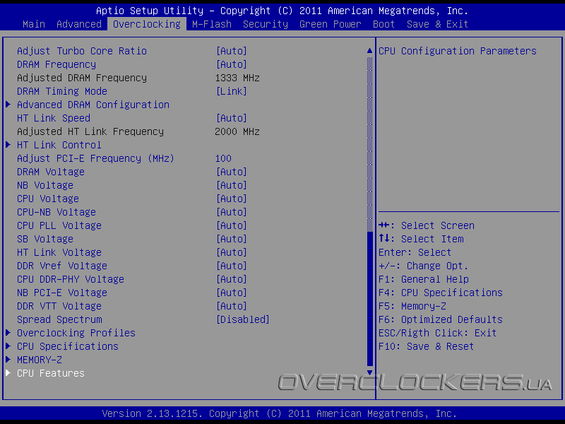The width and height of the screenshot is (565, 424).
Task: Click the F10: Save & Reset help line
Action: click(426, 346)
